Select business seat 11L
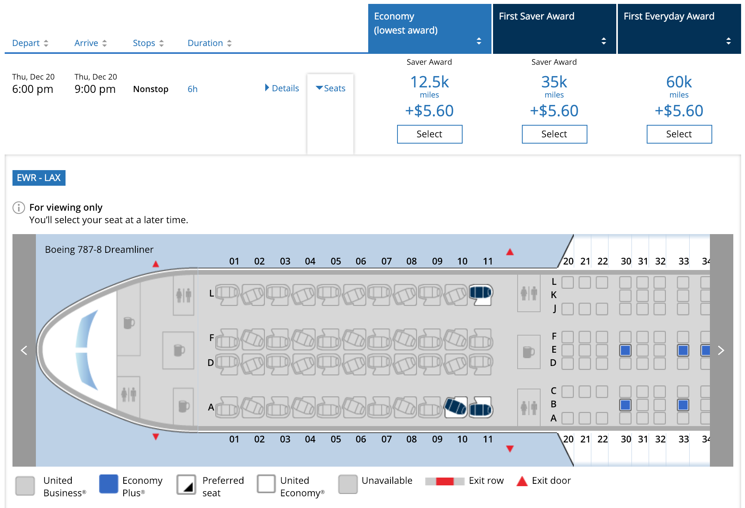 (x=481, y=293)
